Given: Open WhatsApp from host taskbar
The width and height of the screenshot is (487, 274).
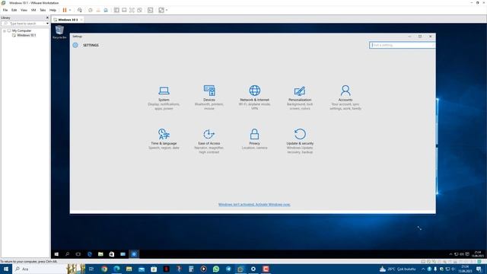Looking at the screenshot, I should (216, 269).
